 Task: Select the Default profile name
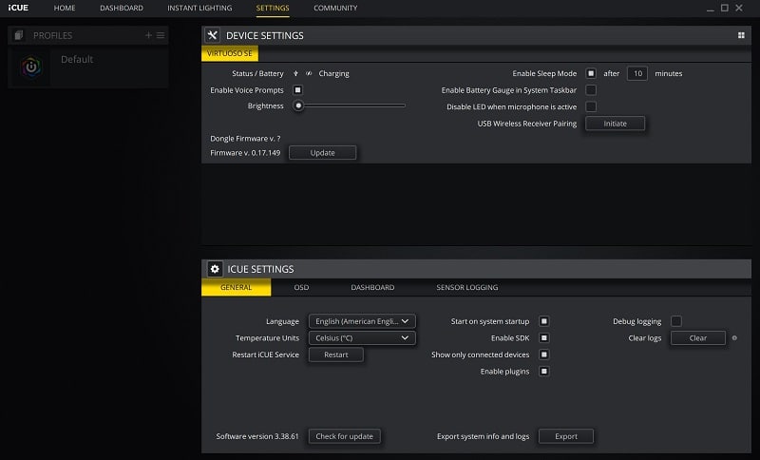(77, 59)
